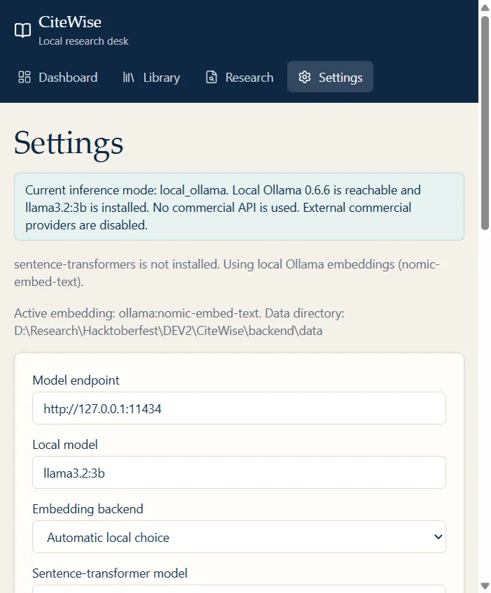Click the page scrollbar up arrow
The width and height of the screenshot is (491, 593).
click(x=485, y=8)
